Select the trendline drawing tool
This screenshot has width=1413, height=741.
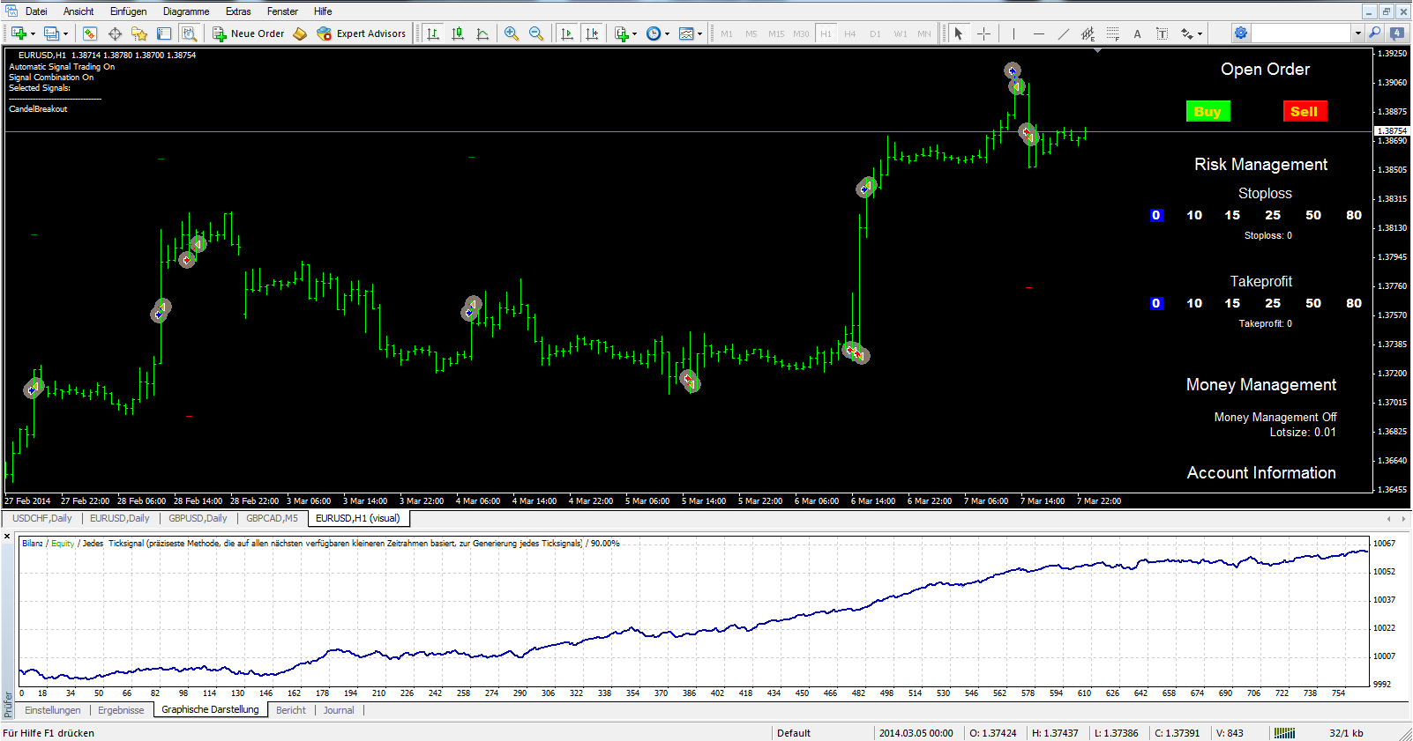[1063, 33]
